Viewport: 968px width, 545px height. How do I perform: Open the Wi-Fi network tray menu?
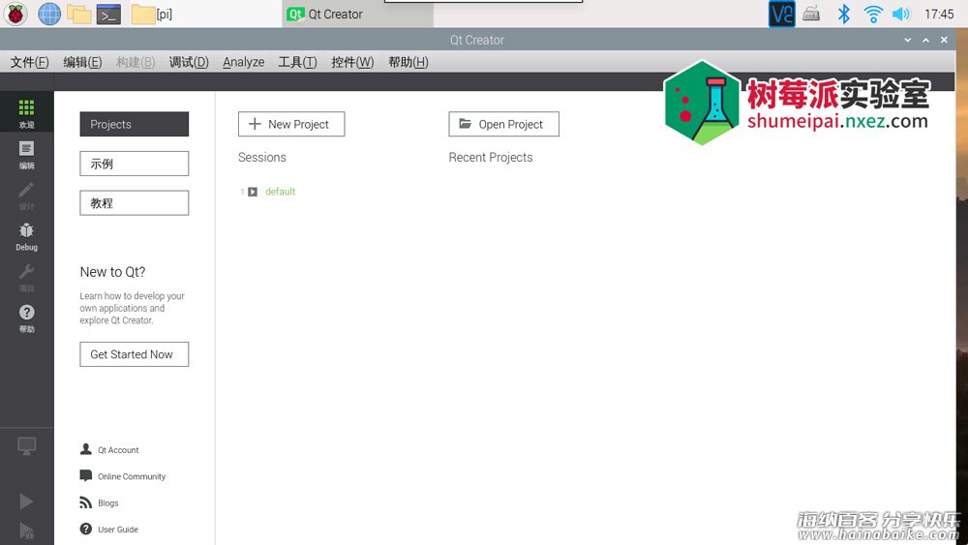pyautogui.click(x=873, y=14)
